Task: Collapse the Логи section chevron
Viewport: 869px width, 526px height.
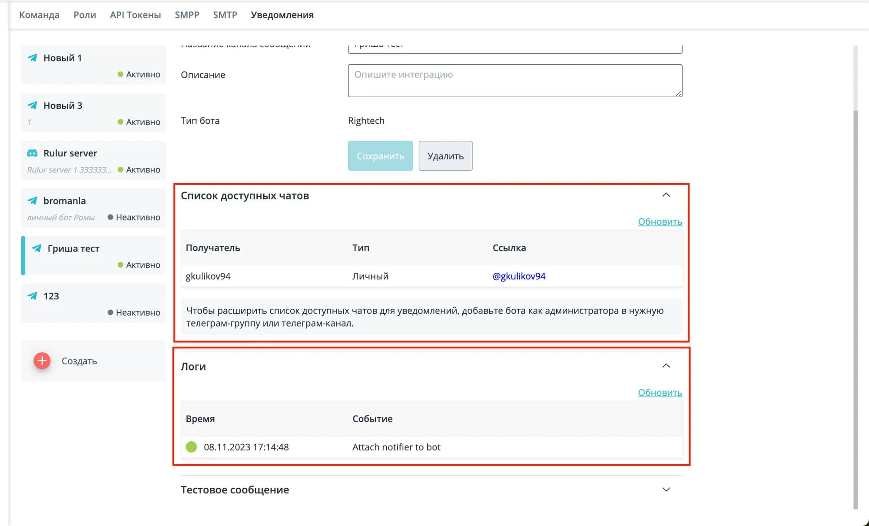Action: point(666,366)
